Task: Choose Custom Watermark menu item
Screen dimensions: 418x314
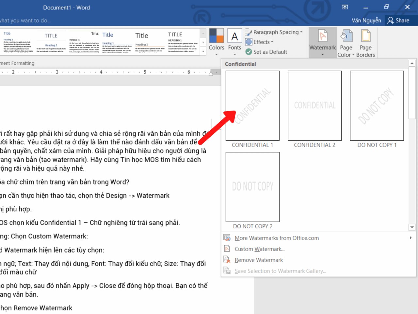Action: point(259,249)
